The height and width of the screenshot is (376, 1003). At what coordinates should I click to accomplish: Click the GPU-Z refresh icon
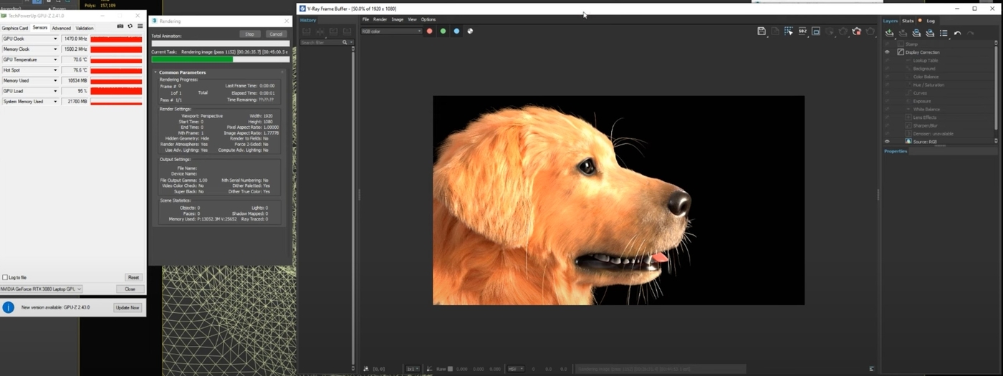coord(130,26)
